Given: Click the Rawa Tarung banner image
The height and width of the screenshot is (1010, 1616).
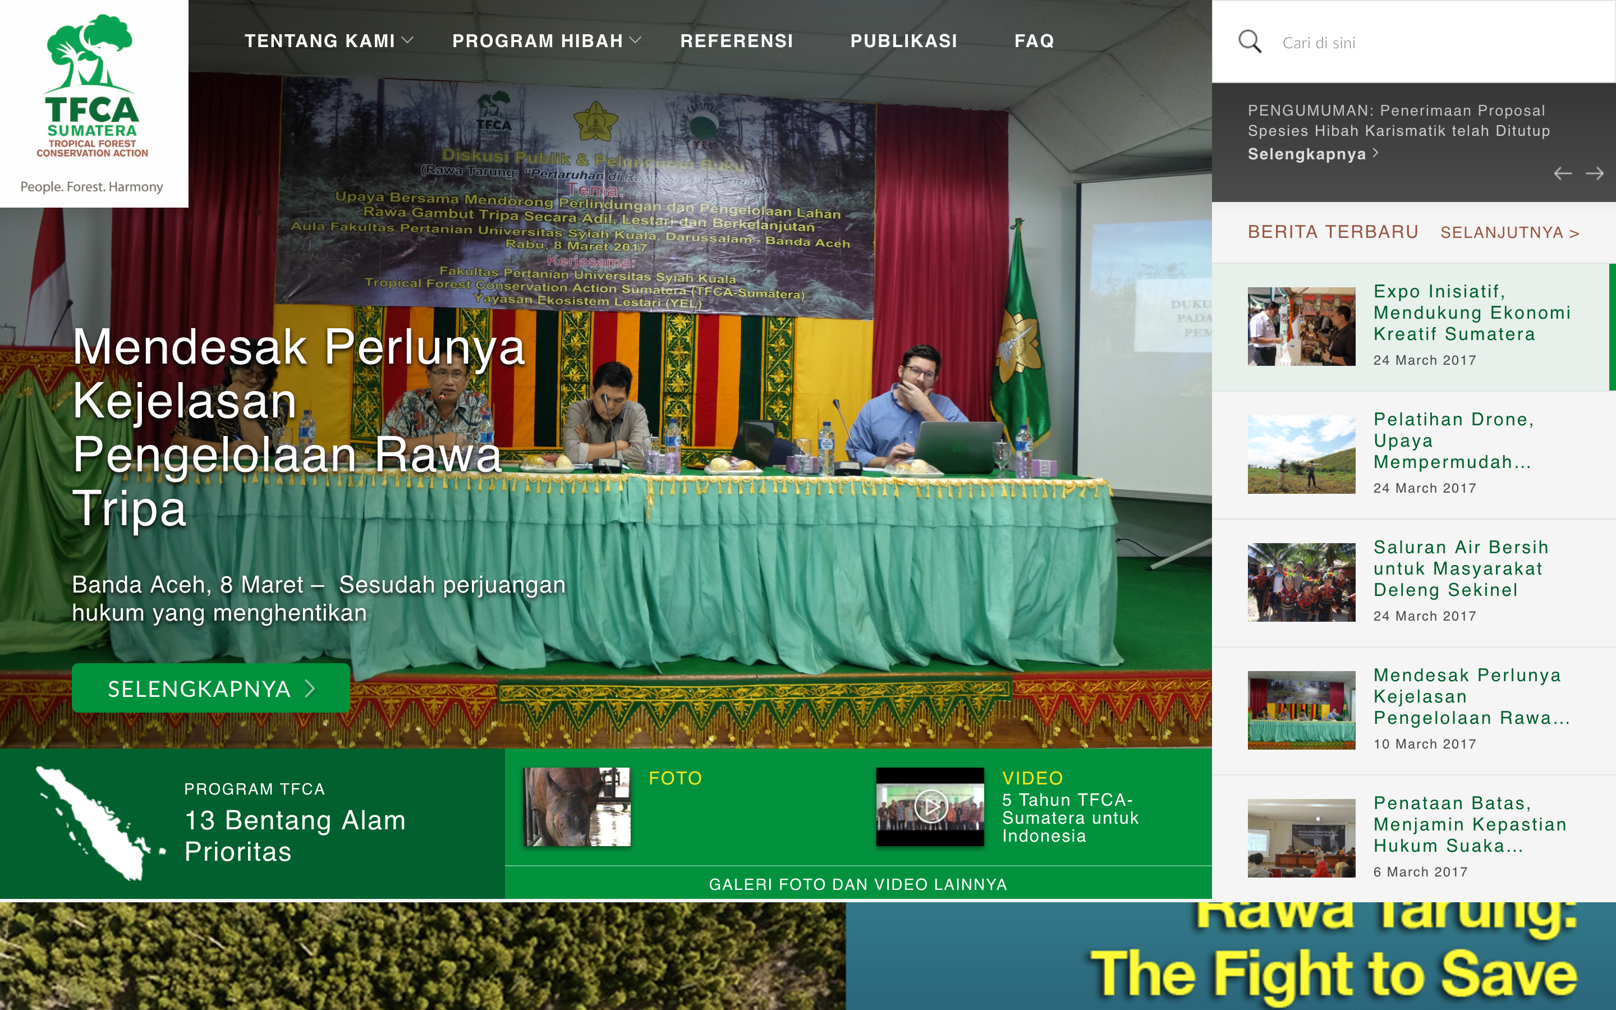Looking at the screenshot, I should click(x=808, y=956).
